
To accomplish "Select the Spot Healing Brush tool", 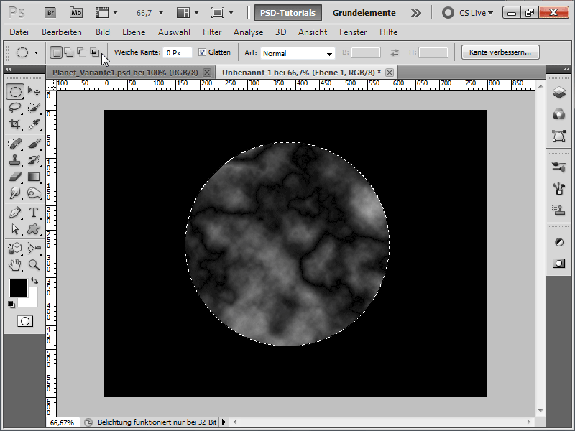I will (x=15, y=144).
